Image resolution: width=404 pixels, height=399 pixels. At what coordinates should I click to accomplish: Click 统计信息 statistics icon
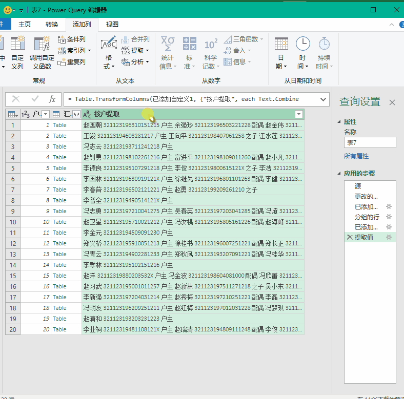click(168, 53)
